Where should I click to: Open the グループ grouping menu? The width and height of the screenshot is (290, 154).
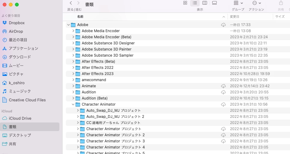(238, 3)
